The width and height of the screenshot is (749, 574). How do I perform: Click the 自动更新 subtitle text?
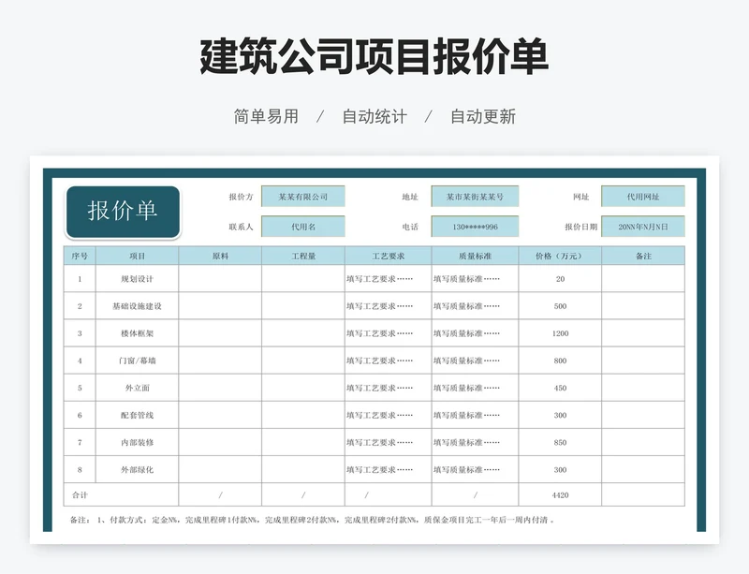pyautogui.click(x=483, y=116)
